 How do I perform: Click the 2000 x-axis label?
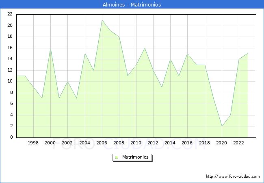50,143
